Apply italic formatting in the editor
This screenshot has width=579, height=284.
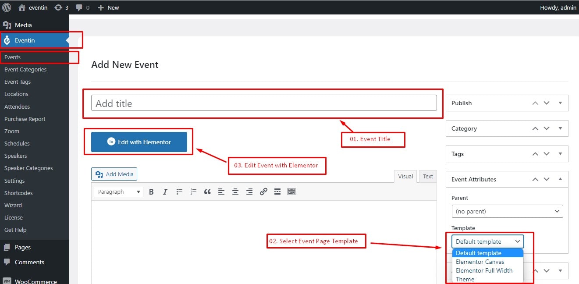pos(165,192)
